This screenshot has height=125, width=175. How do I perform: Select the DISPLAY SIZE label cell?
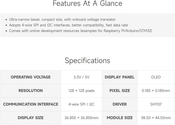point(31,118)
